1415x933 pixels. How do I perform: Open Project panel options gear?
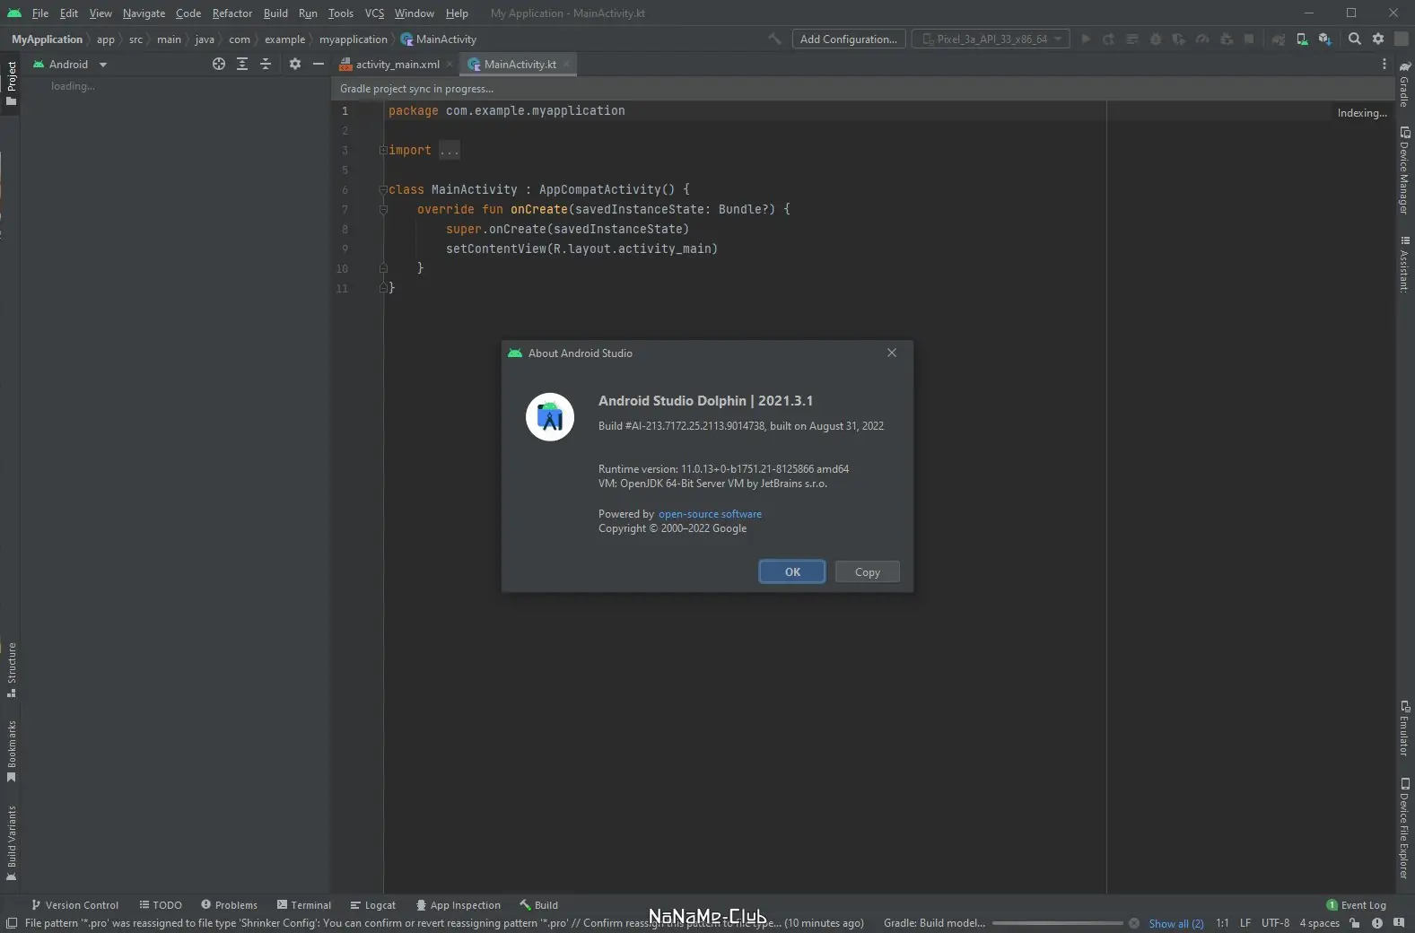pos(295,64)
